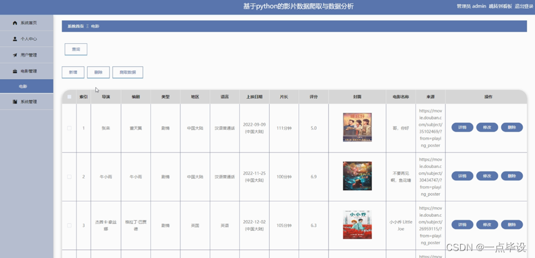The width and height of the screenshot is (535, 258).
Task: Click the source URL containing 26959115
Action: tap(430, 226)
